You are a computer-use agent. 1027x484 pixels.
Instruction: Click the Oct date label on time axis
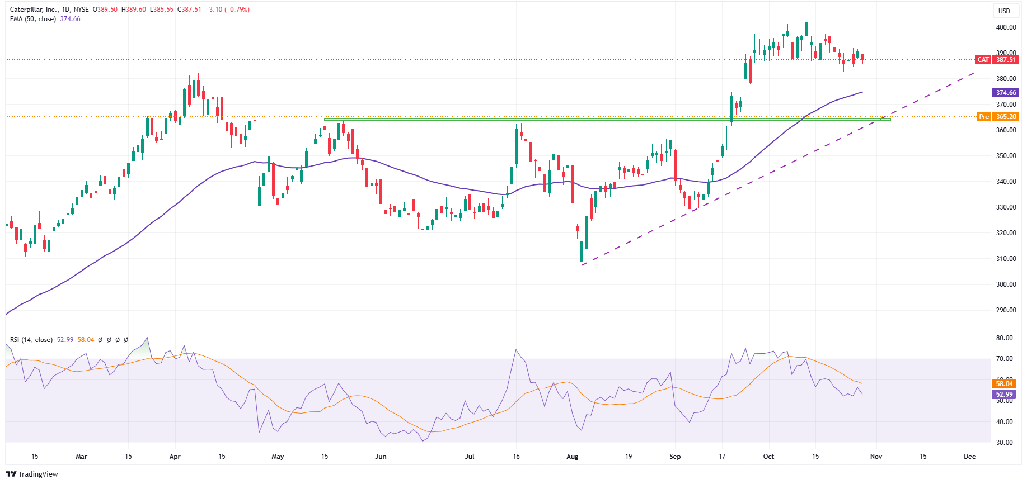[x=769, y=457]
